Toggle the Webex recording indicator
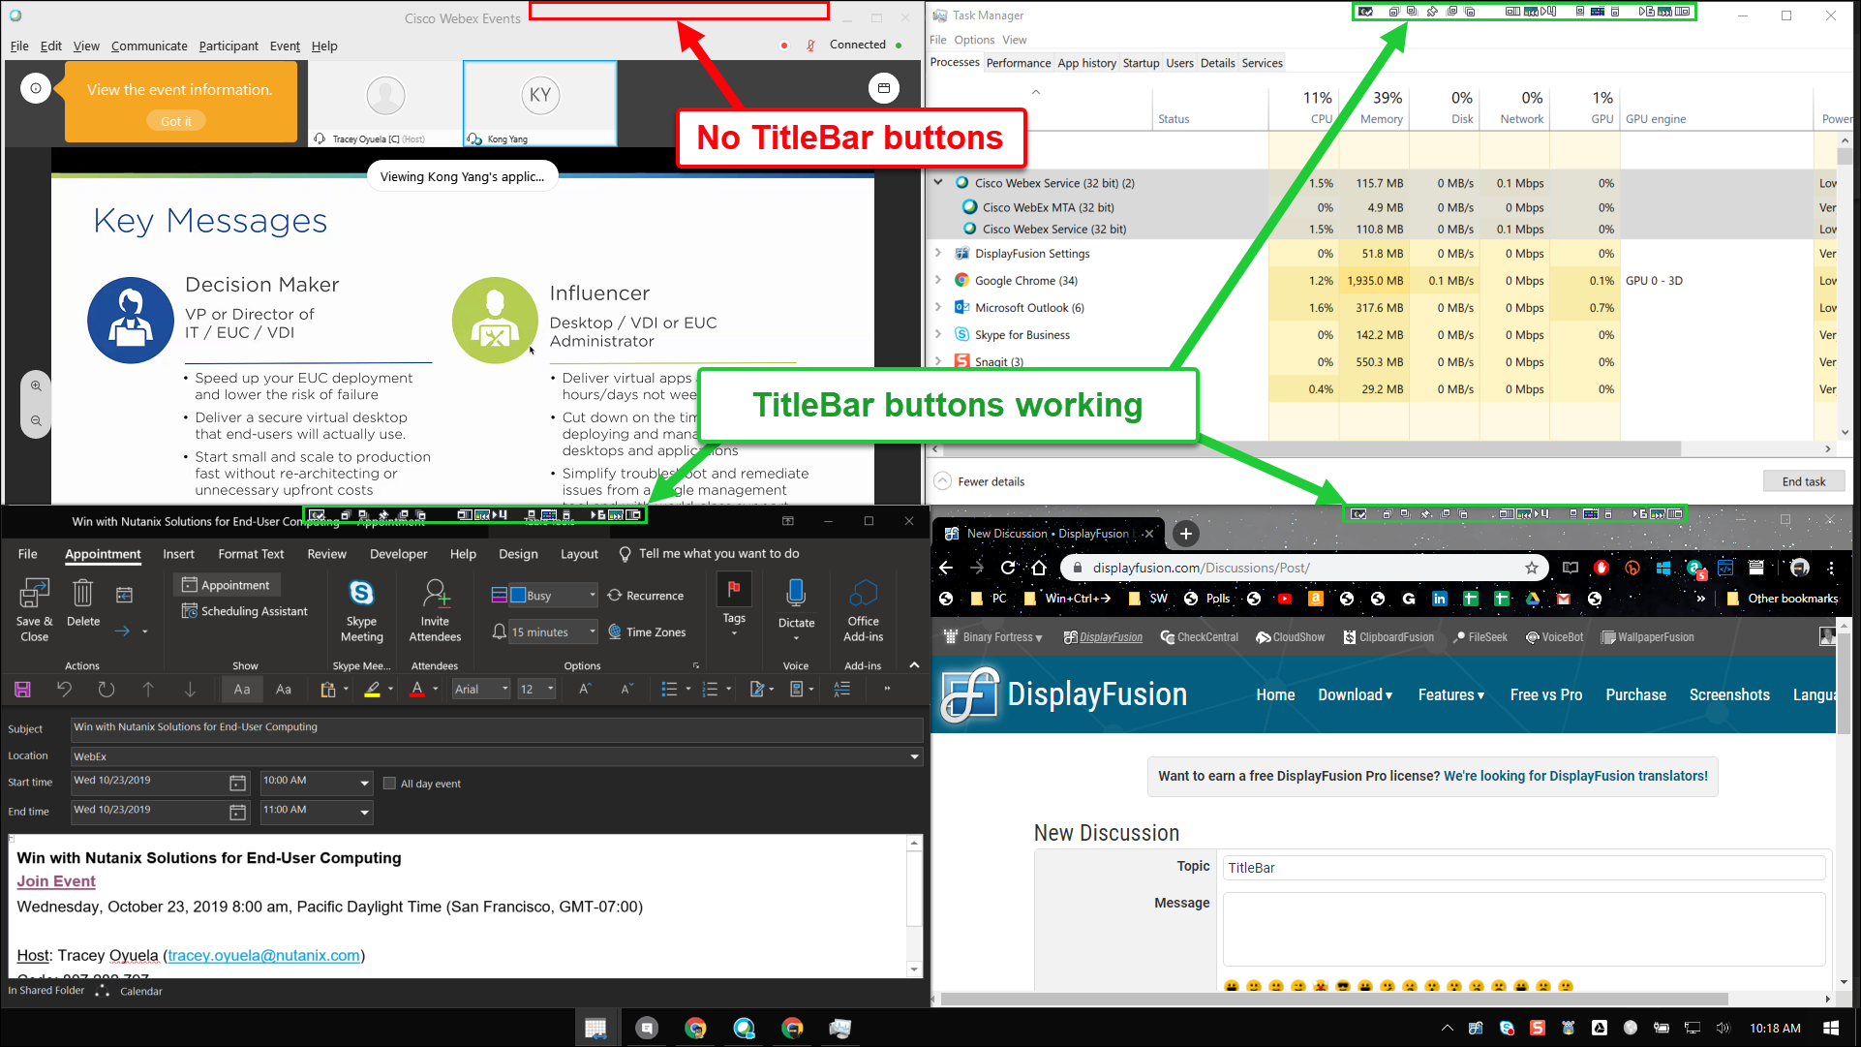Image resolution: width=1861 pixels, height=1047 pixels. [x=784, y=46]
